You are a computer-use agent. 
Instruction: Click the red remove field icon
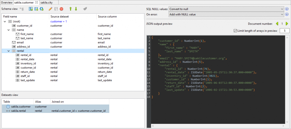(x=61, y=9)
